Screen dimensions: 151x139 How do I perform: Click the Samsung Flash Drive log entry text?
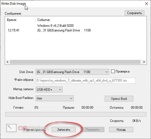coord(64,30)
